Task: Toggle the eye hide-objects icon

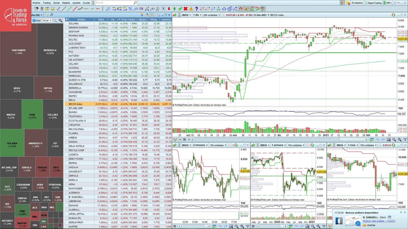Action: 263,9
